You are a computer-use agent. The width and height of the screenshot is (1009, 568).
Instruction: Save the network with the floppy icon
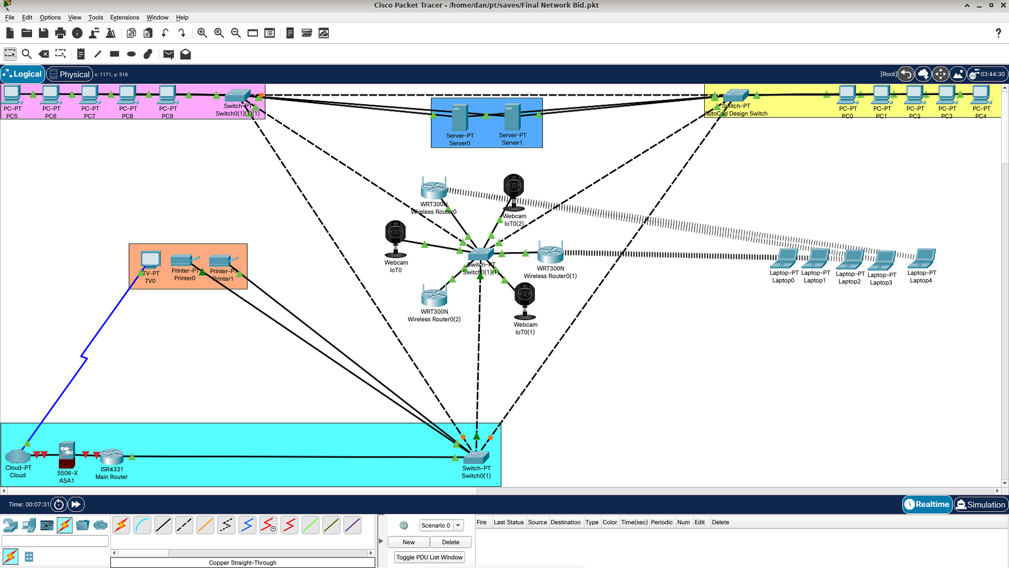click(x=44, y=33)
